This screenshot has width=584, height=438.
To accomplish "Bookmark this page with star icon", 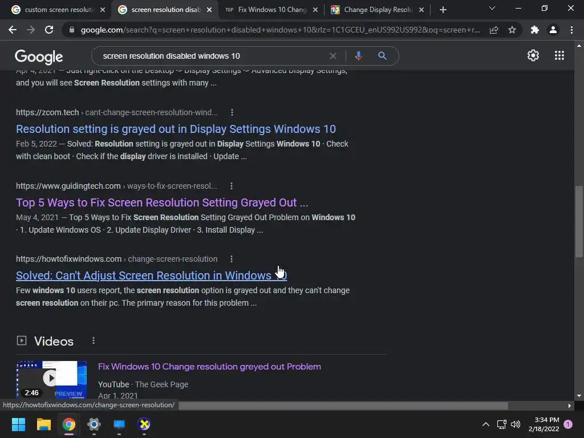I will click(x=512, y=30).
